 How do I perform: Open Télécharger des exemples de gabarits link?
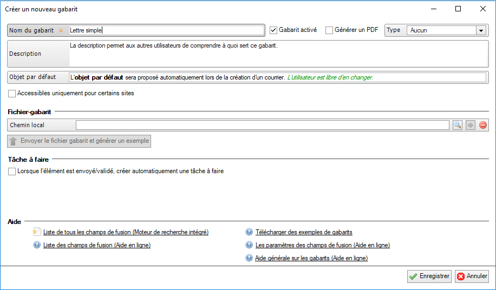click(x=304, y=232)
